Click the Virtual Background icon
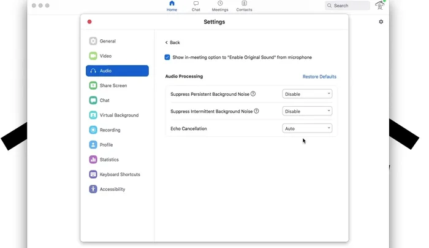Image resolution: width=429 pixels, height=248 pixels. (x=93, y=115)
